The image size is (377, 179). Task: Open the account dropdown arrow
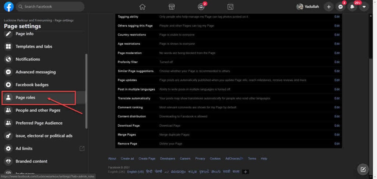364,7
